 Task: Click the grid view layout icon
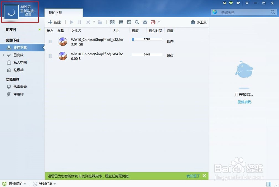pyautogui.click(x=112, y=22)
